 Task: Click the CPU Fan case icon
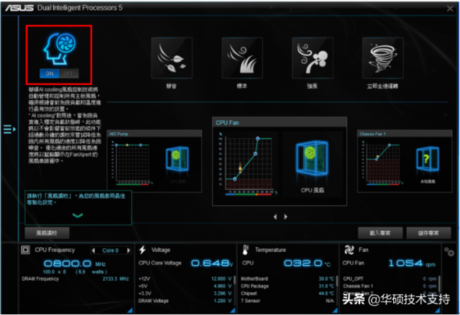[x=312, y=158]
